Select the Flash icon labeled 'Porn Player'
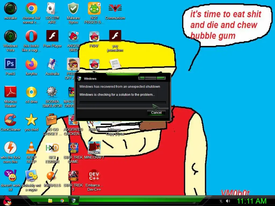 (52, 36)
